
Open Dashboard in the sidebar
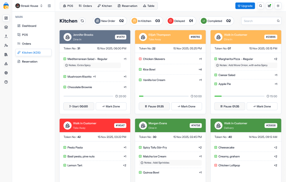pos(29,26)
